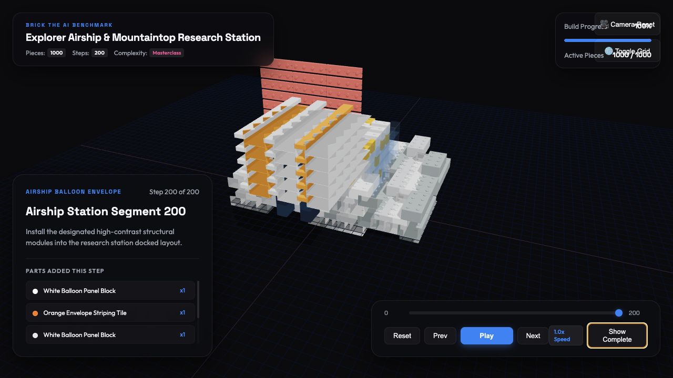
Task: Advance to next step with Next
Action: pos(533,335)
